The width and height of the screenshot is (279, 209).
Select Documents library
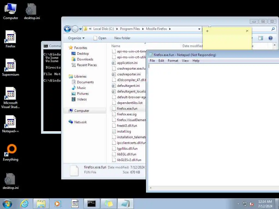[85, 82]
